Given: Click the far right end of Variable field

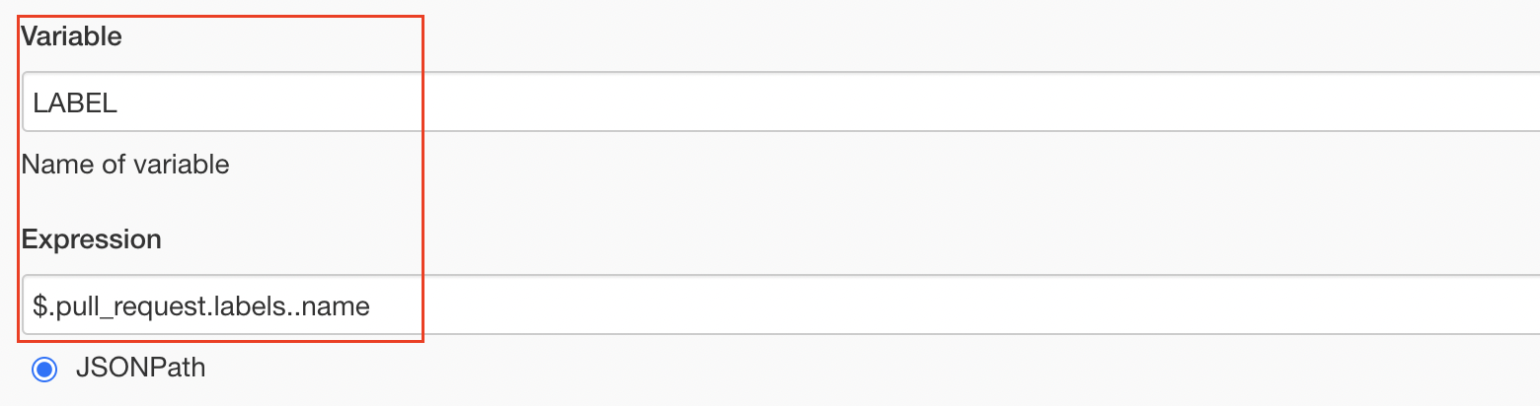Looking at the screenshot, I should click(1525, 101).
